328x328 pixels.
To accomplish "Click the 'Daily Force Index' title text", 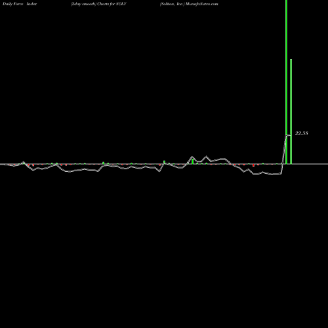I will [x=20, y=4].
